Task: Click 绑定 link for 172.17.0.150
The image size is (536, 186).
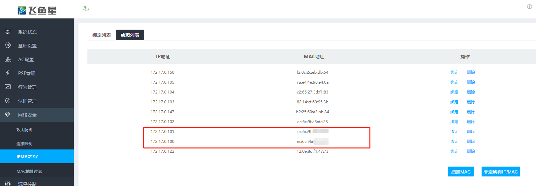Action: 454,72
